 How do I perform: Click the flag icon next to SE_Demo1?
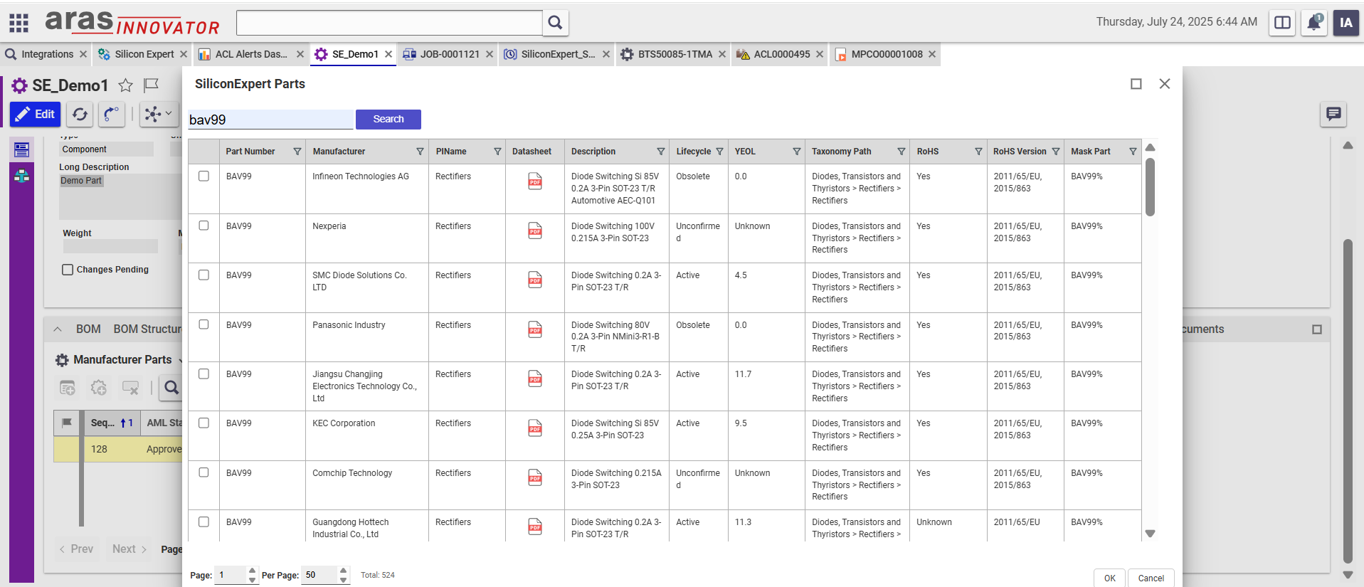pos(151,85)
